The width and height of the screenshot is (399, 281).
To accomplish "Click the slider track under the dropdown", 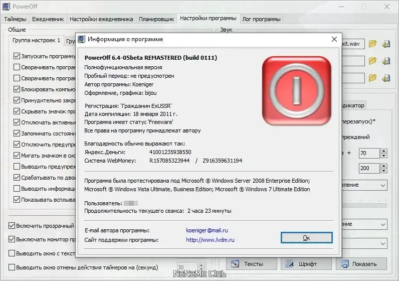I will coord(364,205).
